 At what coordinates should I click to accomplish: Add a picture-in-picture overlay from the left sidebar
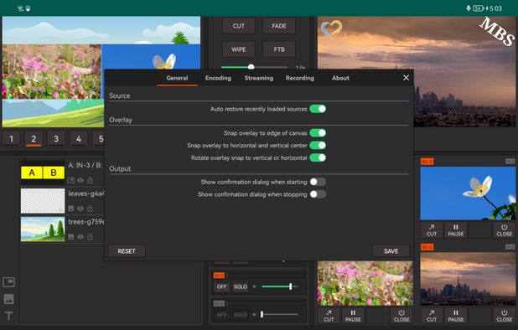8,282
